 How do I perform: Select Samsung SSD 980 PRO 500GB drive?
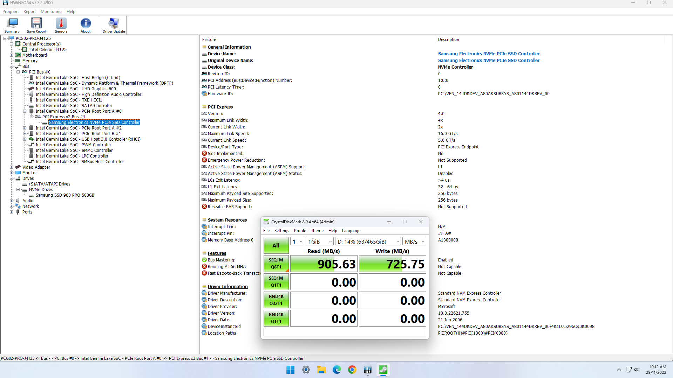pos(65,195)
